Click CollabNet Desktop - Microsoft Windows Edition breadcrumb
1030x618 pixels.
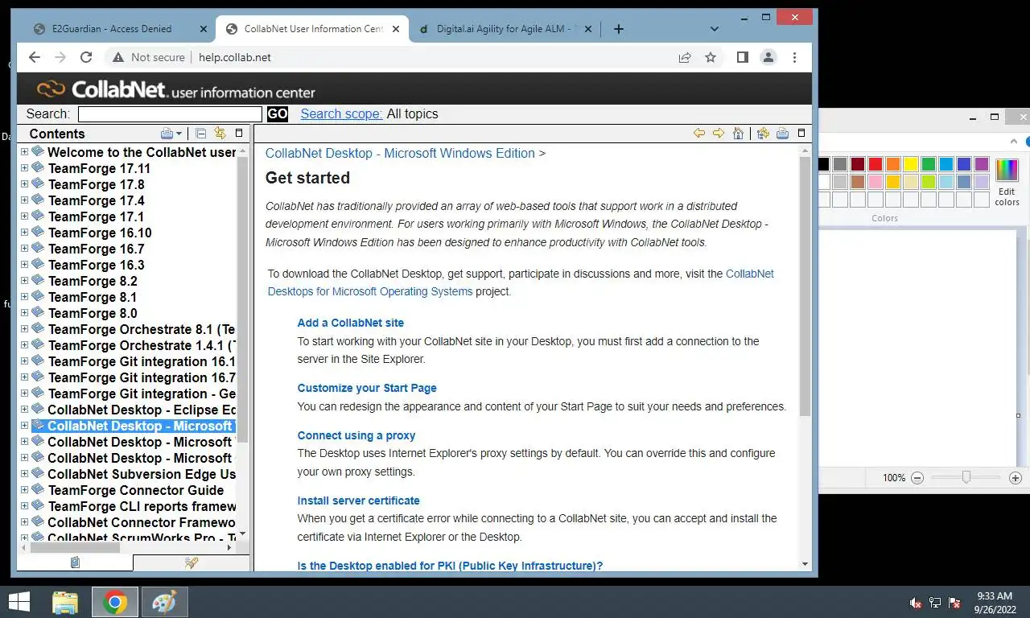(400, 153)
